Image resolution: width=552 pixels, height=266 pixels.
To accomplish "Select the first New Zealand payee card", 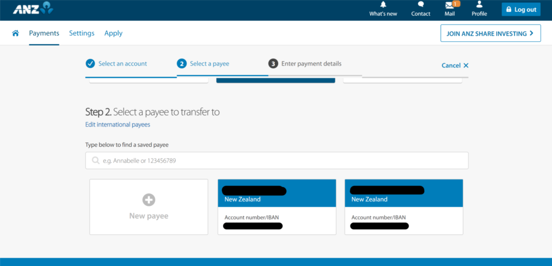I will pyautogui.click(x=277, y=207).
